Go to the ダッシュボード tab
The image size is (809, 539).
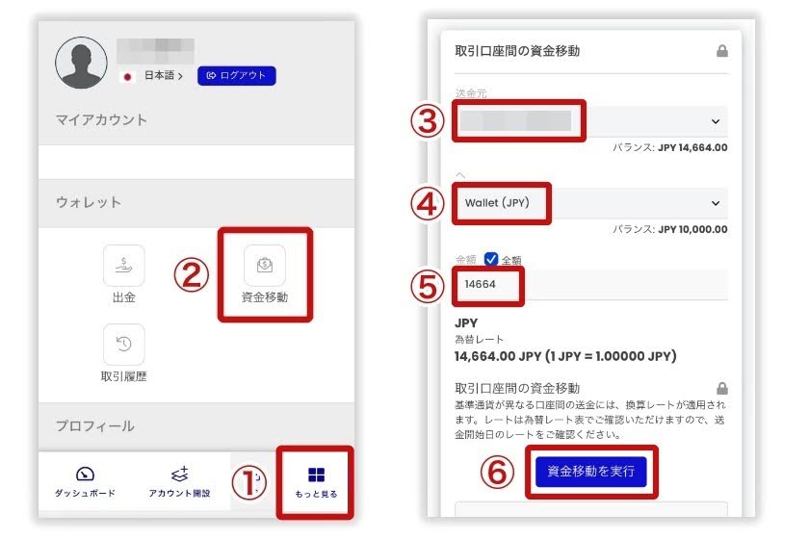[x=85, y=482]
